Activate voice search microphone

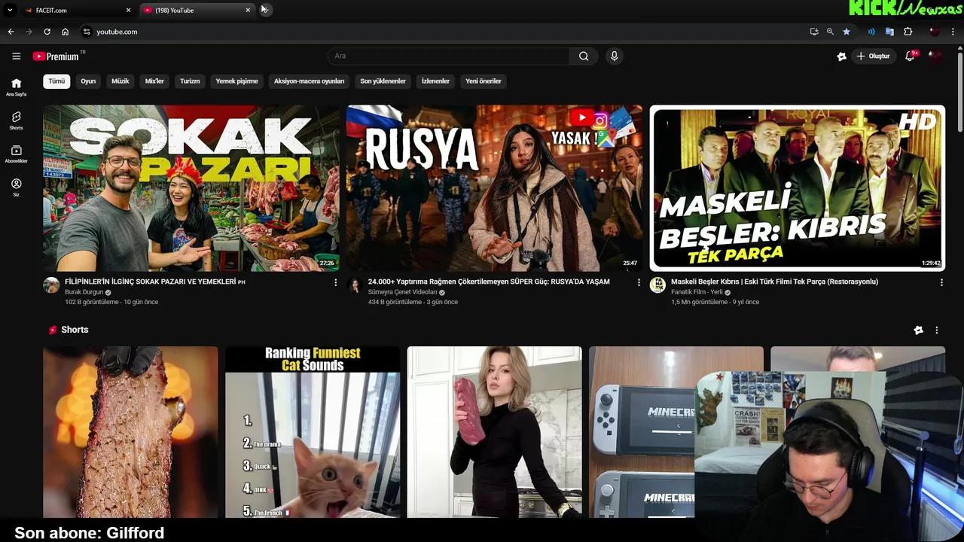[615, 56]
